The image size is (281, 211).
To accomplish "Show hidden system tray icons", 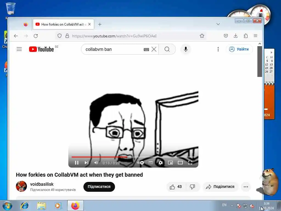I will (x=232, y=206).
